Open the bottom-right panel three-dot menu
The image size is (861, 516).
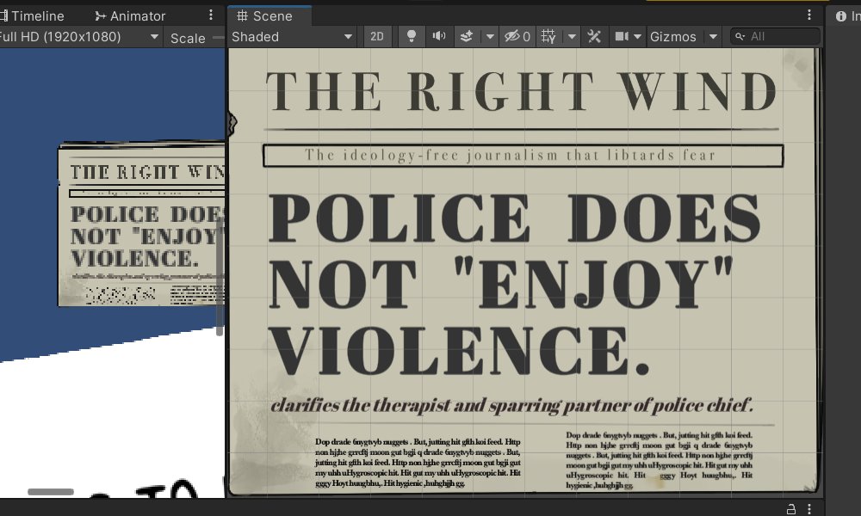[808, 508]
